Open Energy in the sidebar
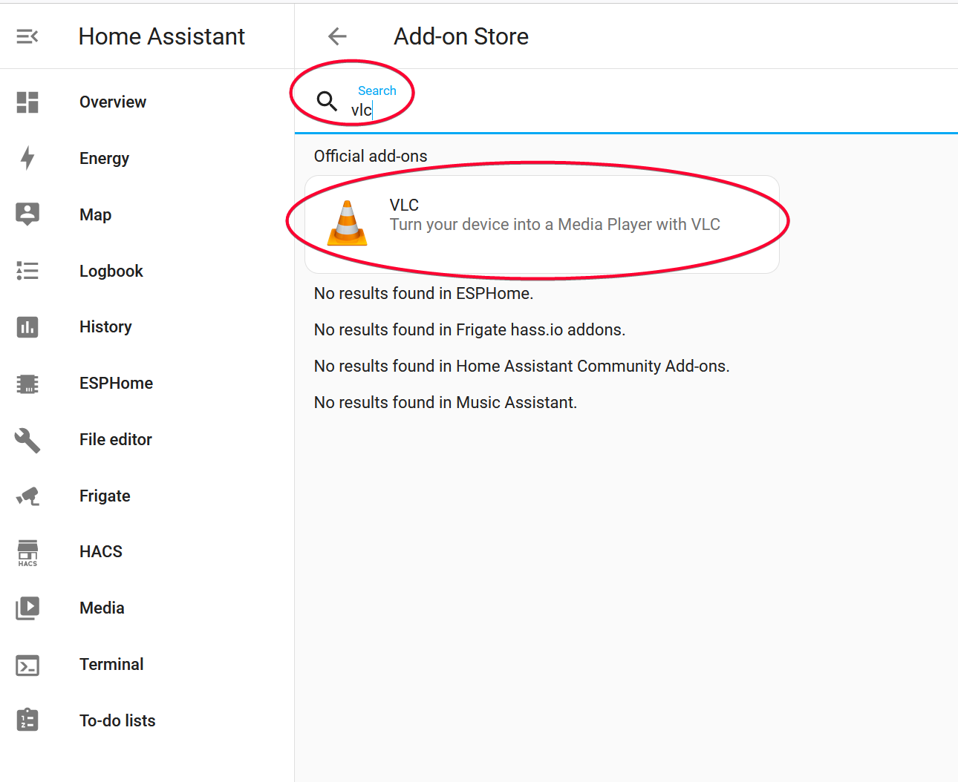This screenshot has height=782, width=958. 147,158
